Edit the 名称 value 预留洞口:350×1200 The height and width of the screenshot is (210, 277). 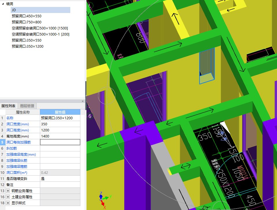tap(60, 118)
